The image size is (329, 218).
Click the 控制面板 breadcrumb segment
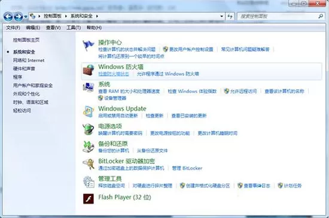point(53,16)
